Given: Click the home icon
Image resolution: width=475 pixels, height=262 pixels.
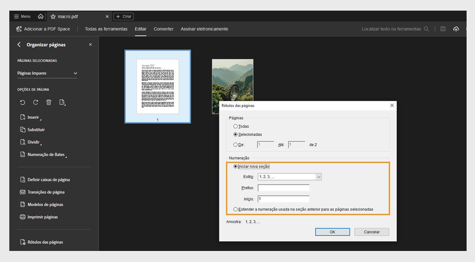Looking at the screenshot, I should pos(41,16).
